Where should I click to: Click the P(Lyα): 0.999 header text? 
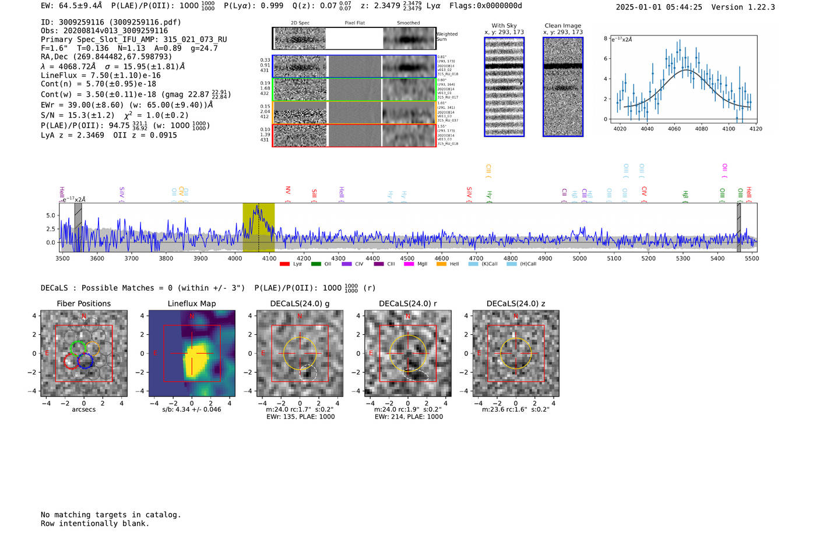point(254,6)
